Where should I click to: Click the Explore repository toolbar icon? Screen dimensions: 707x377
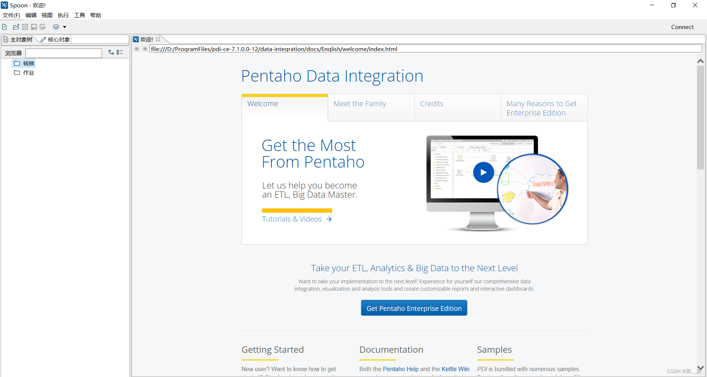[x=25, y=27]
